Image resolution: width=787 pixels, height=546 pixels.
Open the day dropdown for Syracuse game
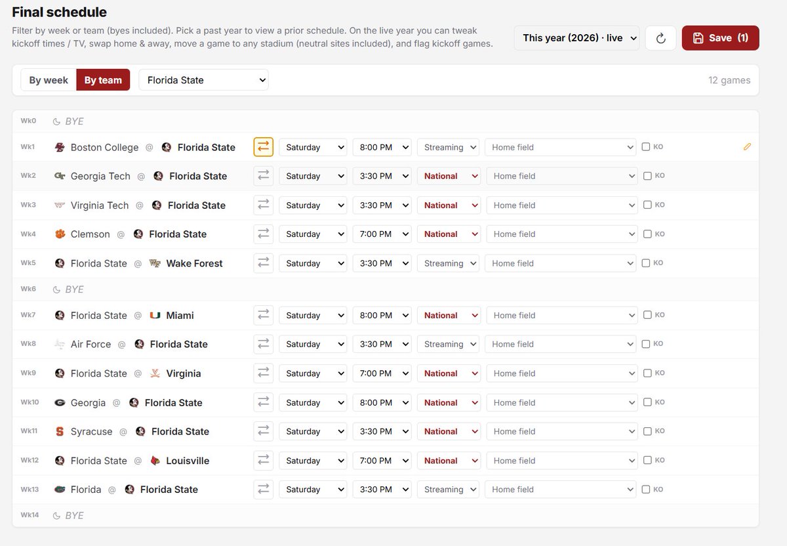coord(313,431)
